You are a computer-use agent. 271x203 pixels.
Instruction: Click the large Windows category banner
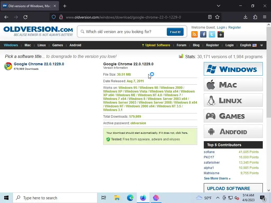click(x=233, y=69)
